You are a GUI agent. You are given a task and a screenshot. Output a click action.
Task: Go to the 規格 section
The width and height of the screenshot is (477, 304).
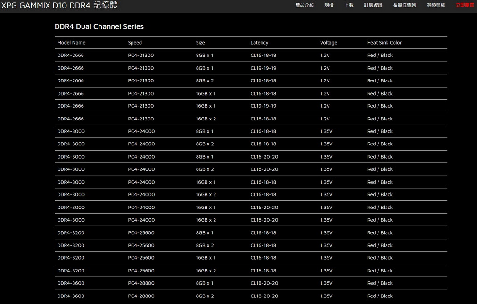tap(329, 5)
